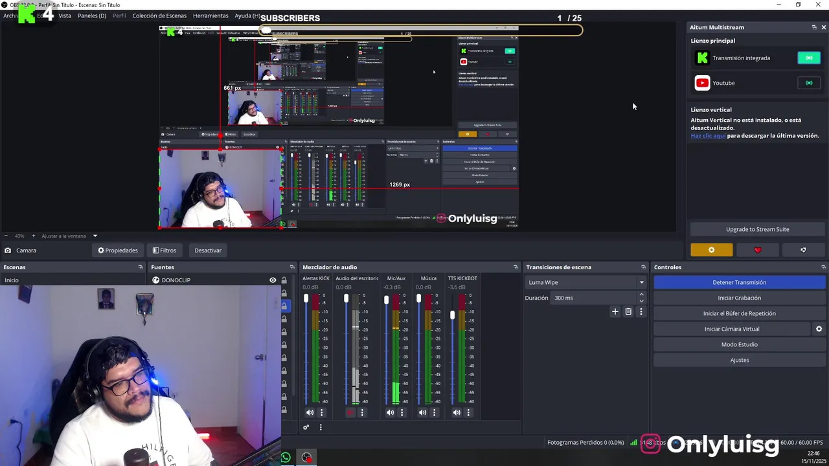Click Iniciar Grabación button
829x466 pixels.
point(739,298)
